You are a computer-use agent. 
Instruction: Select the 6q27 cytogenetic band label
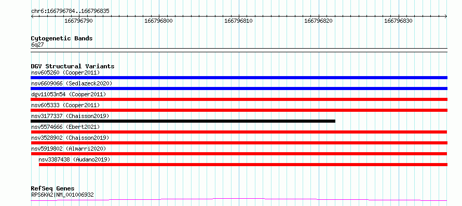(37, 45)
